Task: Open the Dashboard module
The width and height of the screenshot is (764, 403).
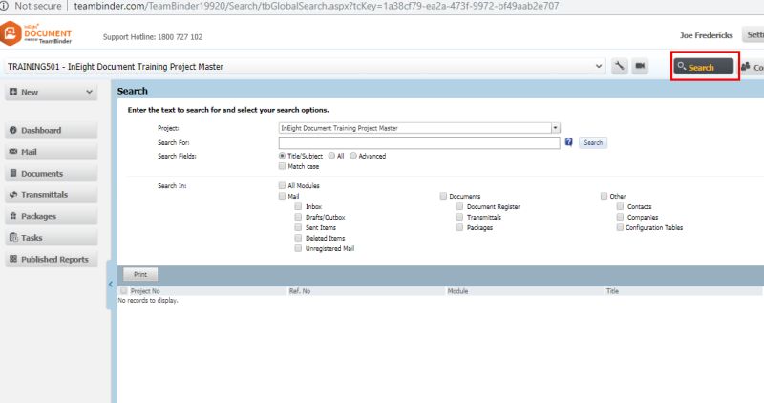Action: [52, 130]
